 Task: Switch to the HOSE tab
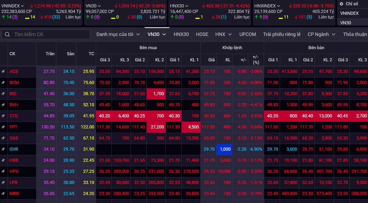(202, 34)
